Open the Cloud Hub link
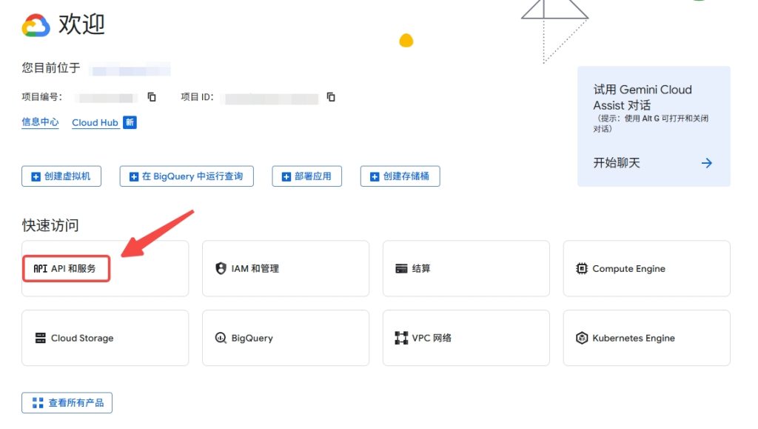This screenshot has width=758, height=429. tap(95, 123)
